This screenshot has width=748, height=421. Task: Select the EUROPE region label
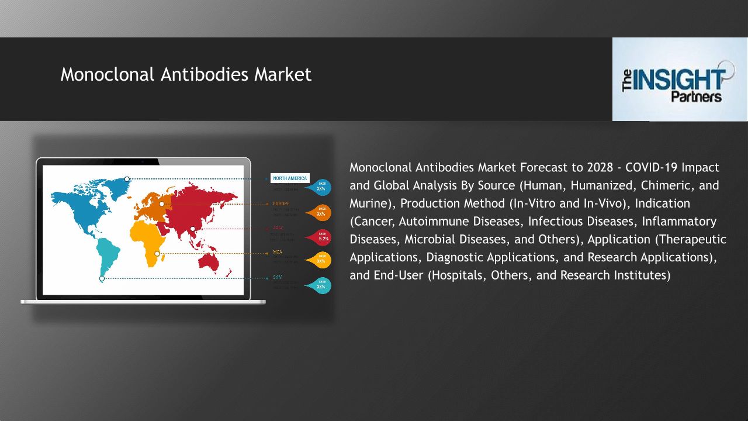(281, 203)
